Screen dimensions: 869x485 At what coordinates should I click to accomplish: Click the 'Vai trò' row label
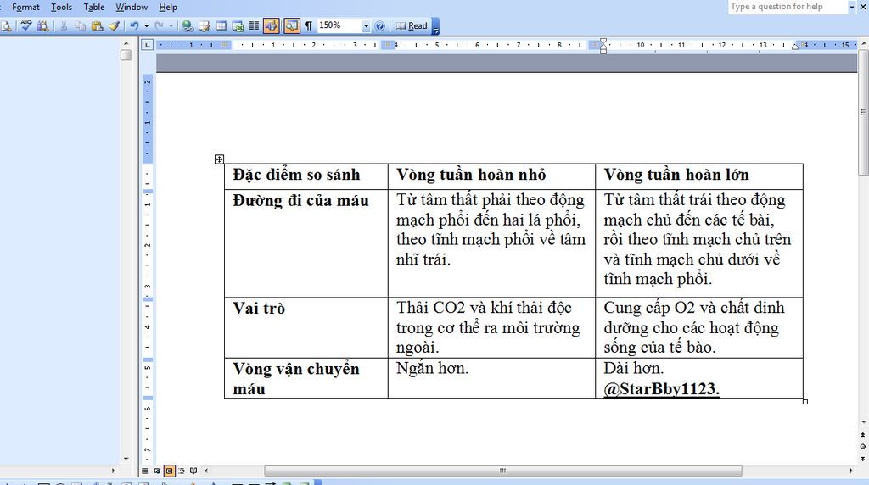259,309
